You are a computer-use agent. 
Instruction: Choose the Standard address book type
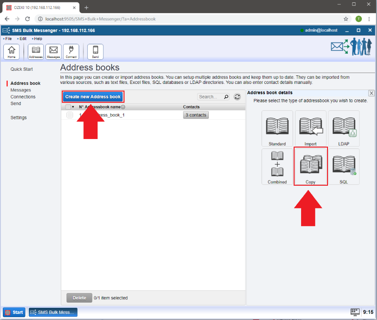coord(277,128)
